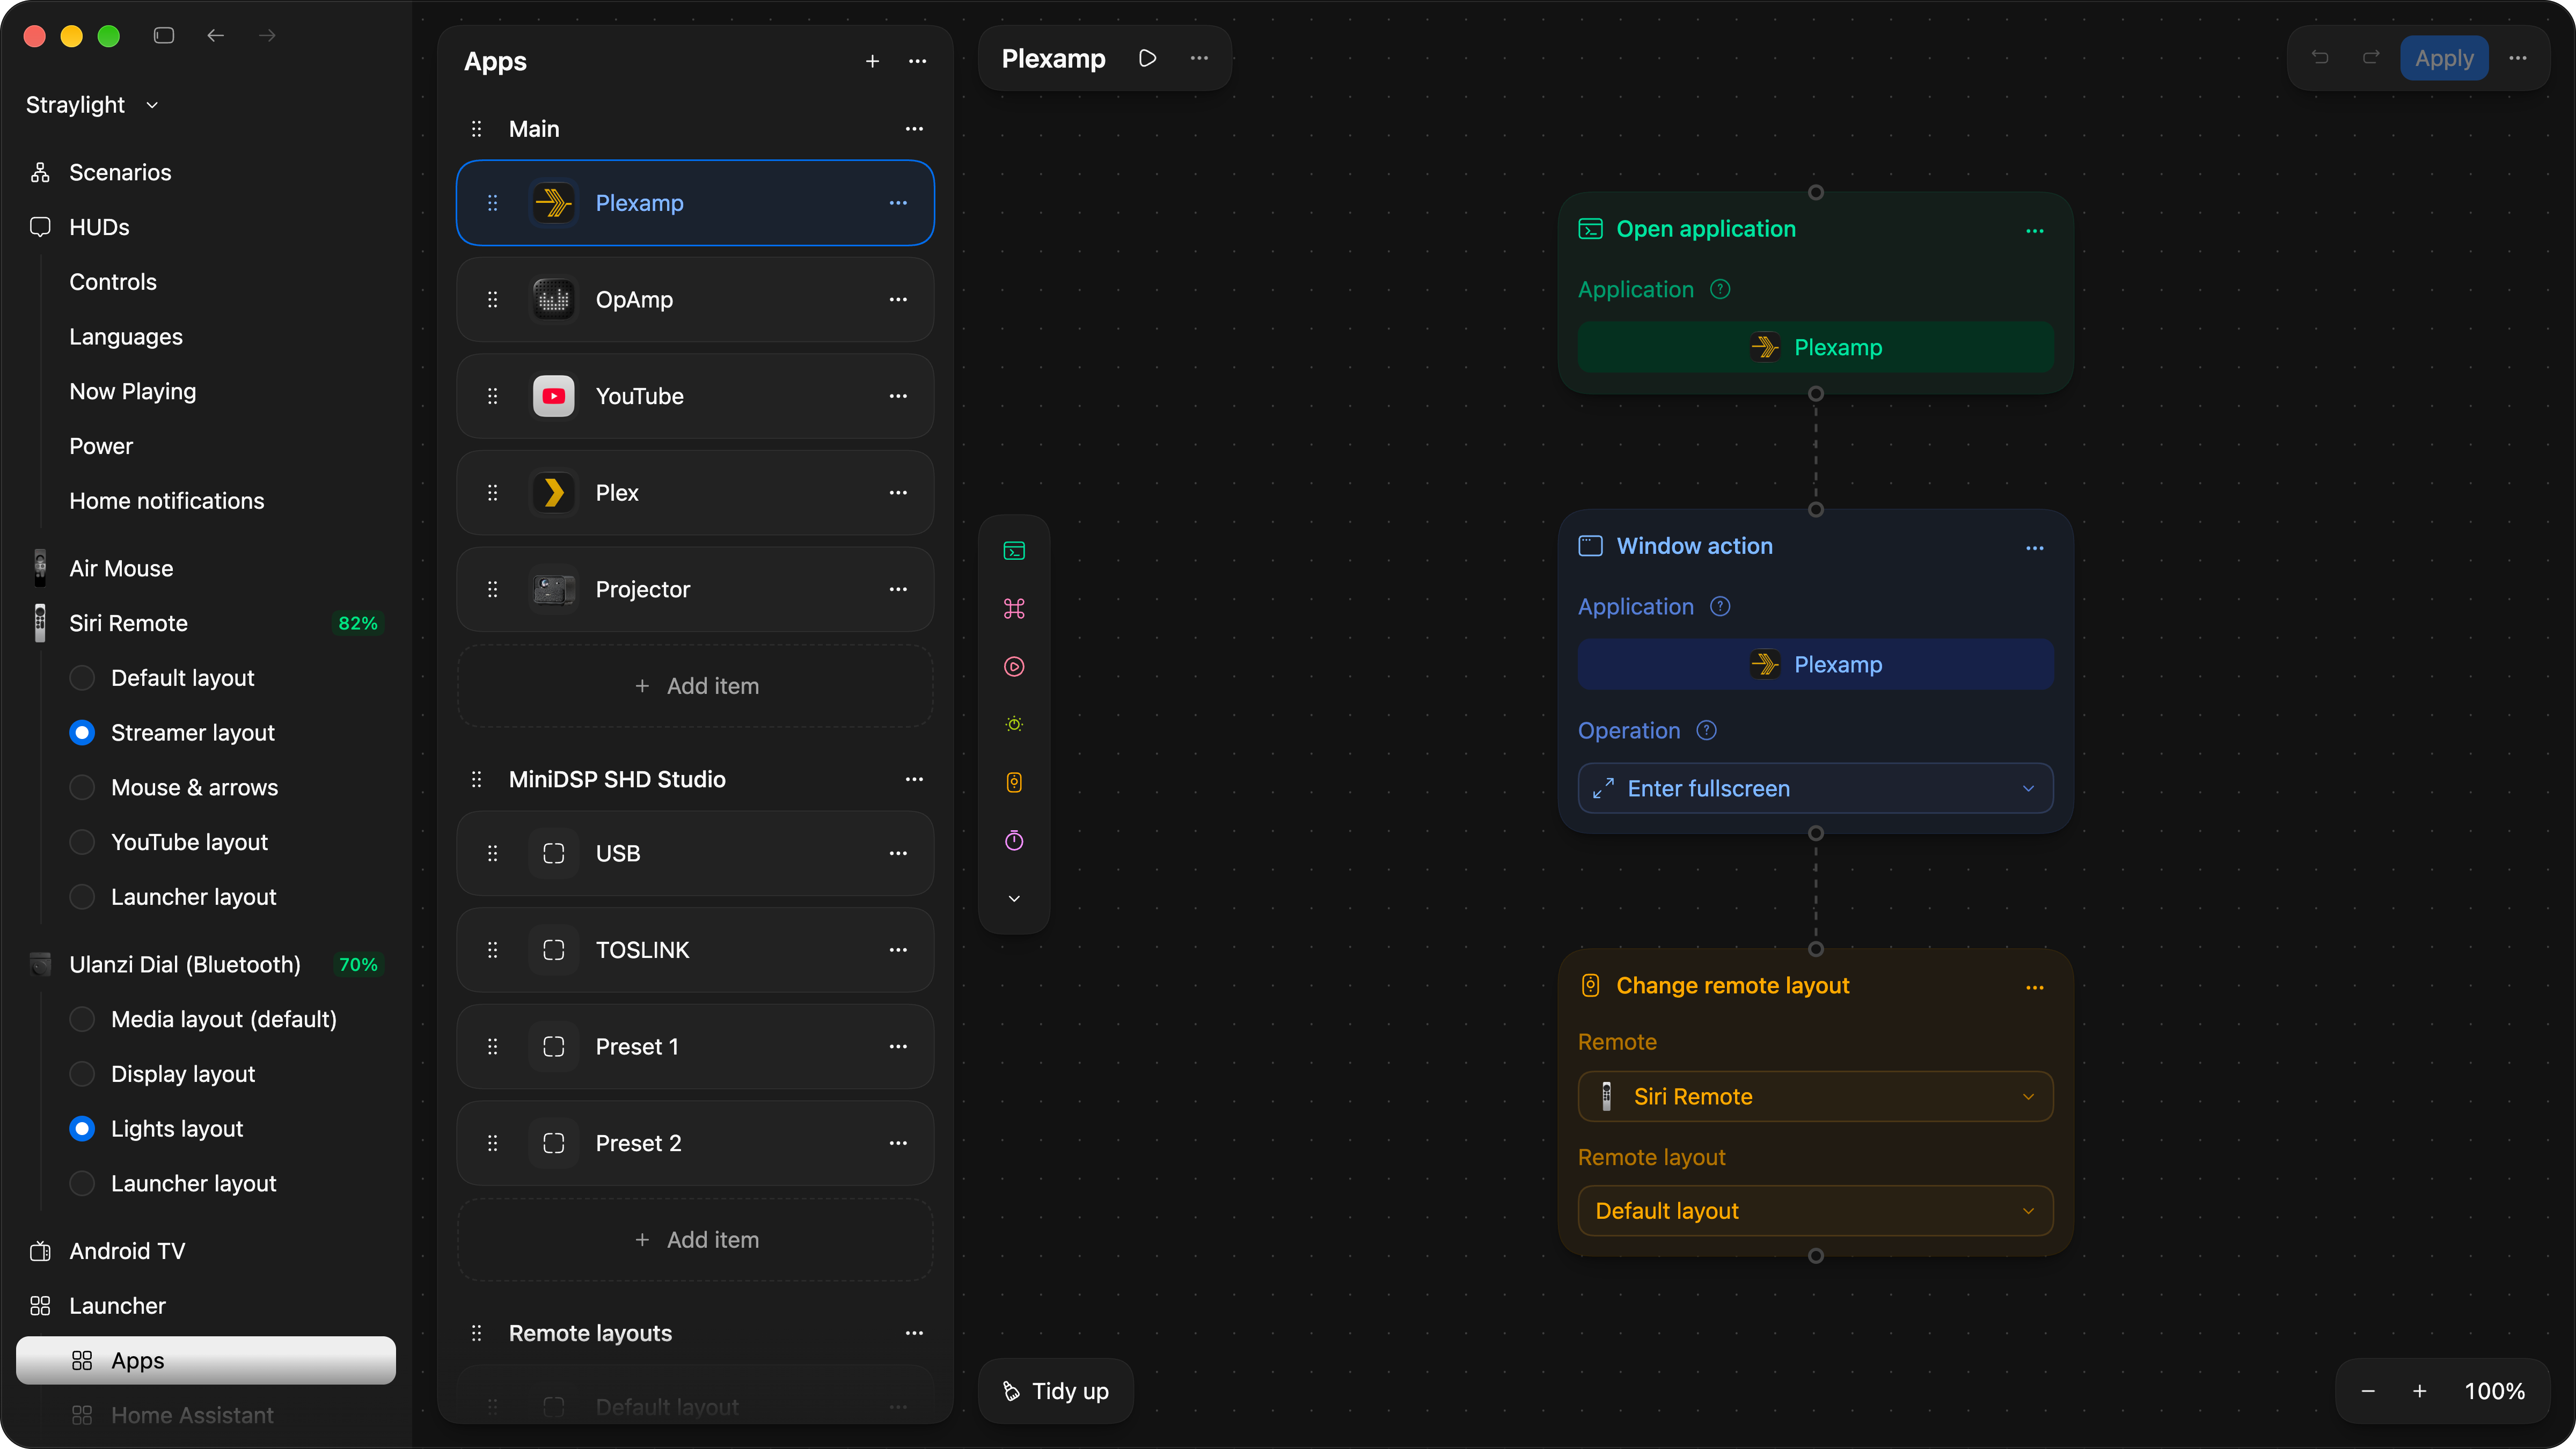Image resolution: width=2576 pixels, height=1449 pixels.
Task: Open options for the YouTube app item
Action: 898,396
